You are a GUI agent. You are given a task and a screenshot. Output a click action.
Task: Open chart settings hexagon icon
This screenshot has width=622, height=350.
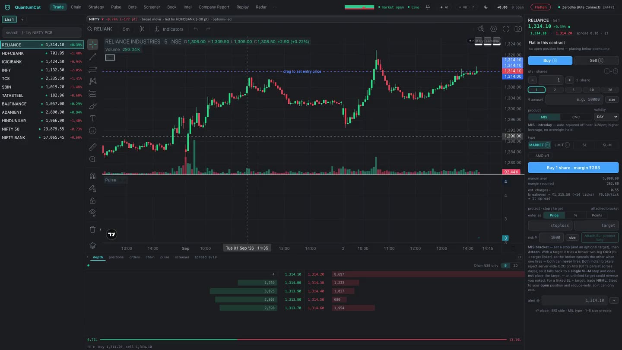pos(494,29)
